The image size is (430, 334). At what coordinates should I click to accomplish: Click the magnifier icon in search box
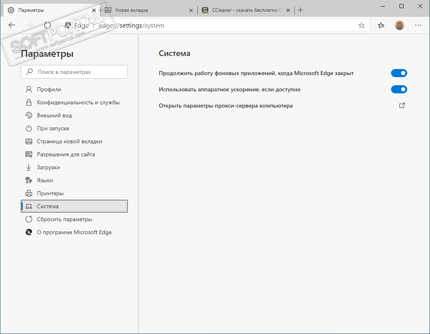click(x=29, y=72)
